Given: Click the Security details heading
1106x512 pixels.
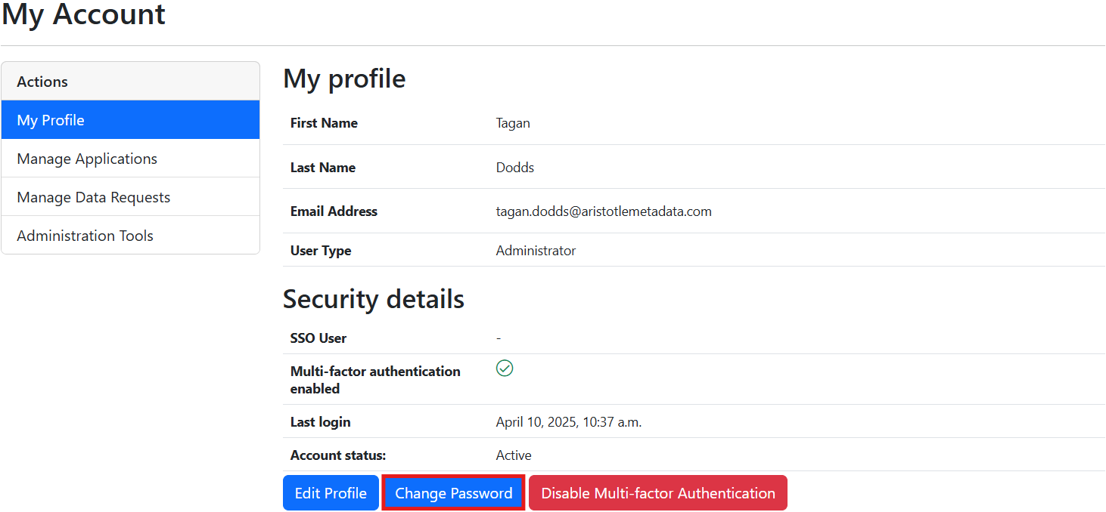Looking at the screenshot, I should point(373,299).
